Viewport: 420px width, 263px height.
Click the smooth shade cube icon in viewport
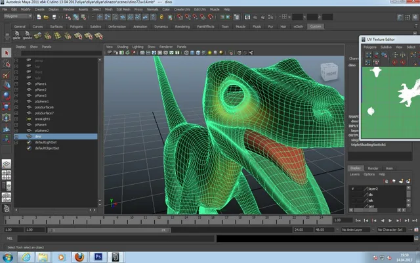[x=192, y=53]
